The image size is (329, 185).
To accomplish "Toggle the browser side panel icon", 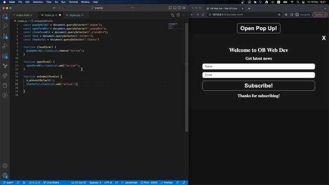I will pos(291,15).
